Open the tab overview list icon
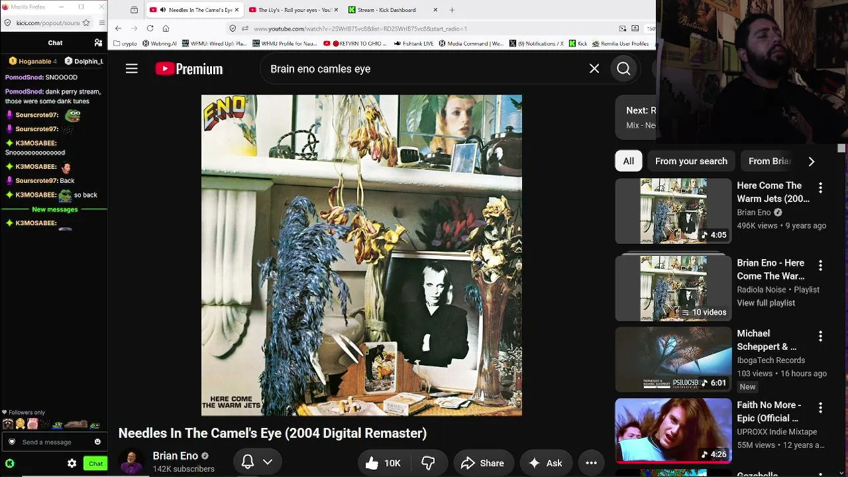The image size is (848, 477). click(134, 10)
